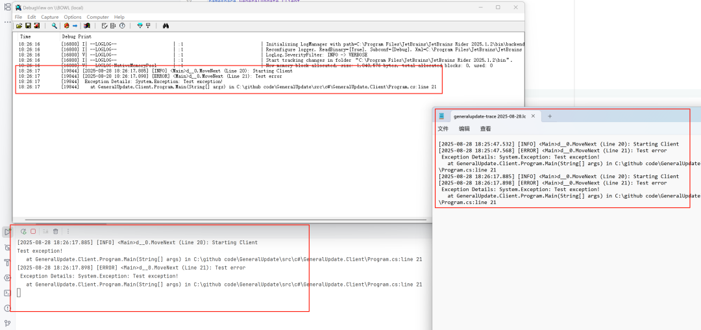Stop the running process in Rider
Viewport: 701px width, 330px height.
pyautogui.click(x=33, y=231)
